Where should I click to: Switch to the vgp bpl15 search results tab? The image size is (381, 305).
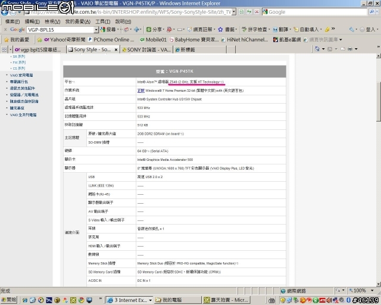pos(39,49)
